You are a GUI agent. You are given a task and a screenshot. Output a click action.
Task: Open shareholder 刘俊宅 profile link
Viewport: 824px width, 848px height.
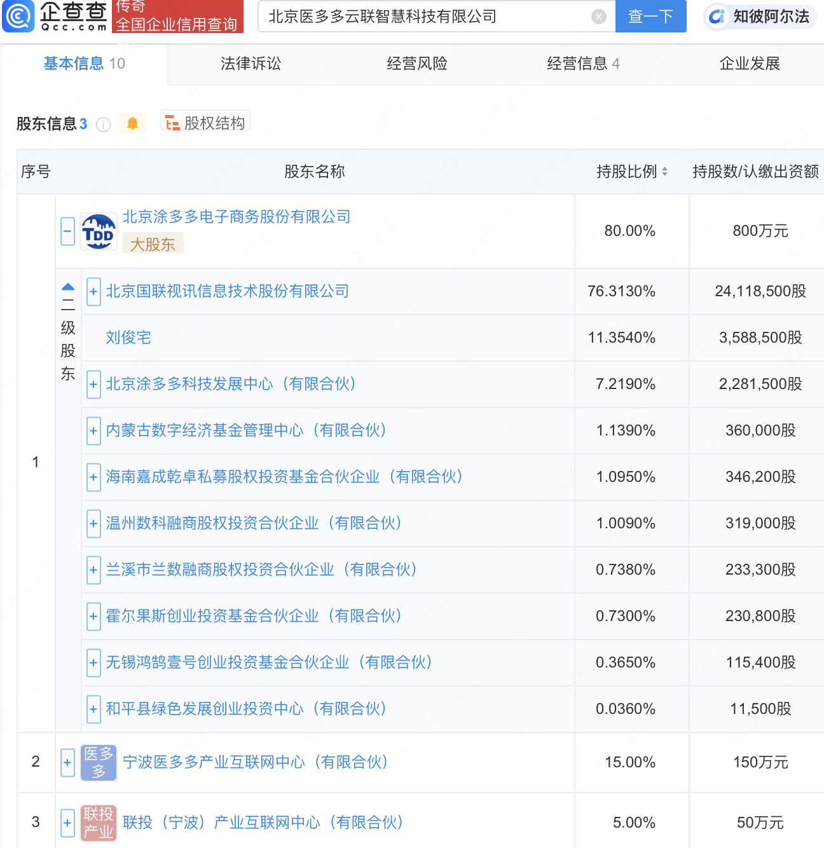[128, 338]
